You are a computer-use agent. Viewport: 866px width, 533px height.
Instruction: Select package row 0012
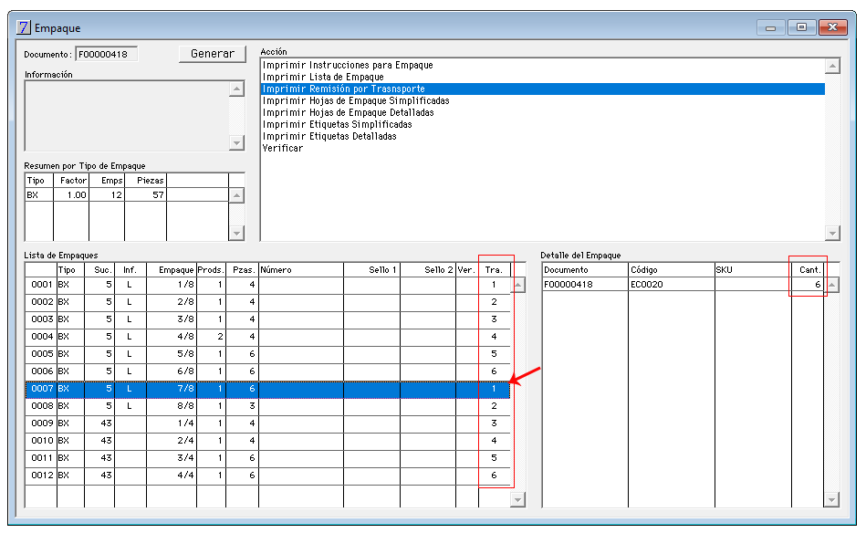(267, 476)
